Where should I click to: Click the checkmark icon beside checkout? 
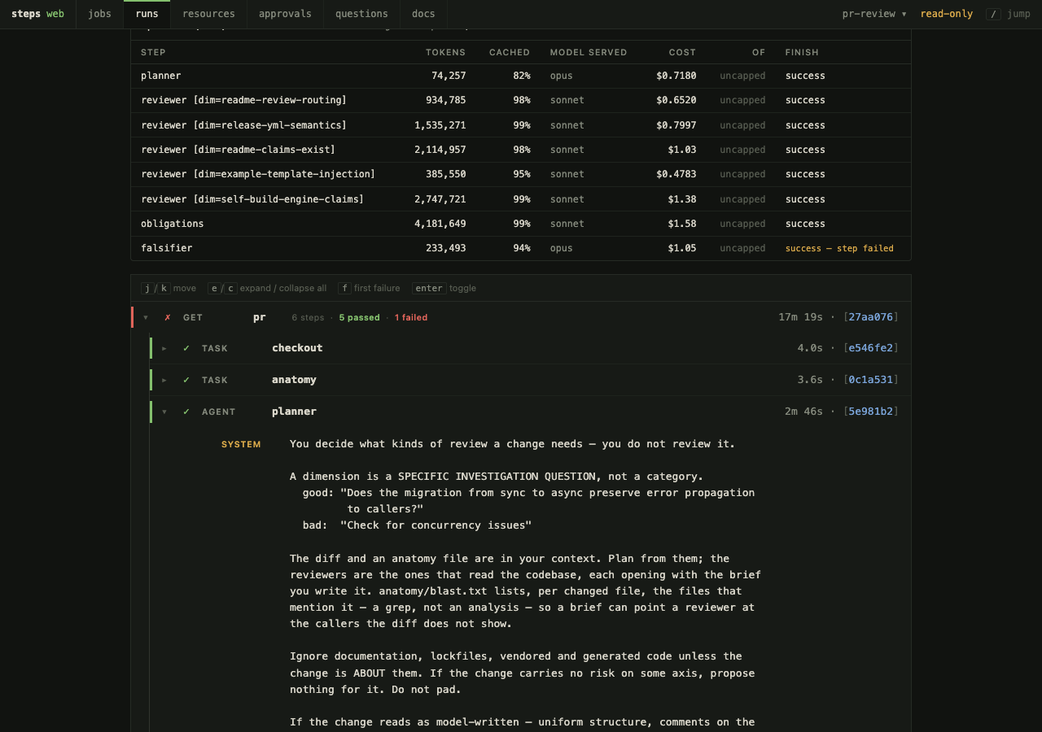(x=186, y=348)
